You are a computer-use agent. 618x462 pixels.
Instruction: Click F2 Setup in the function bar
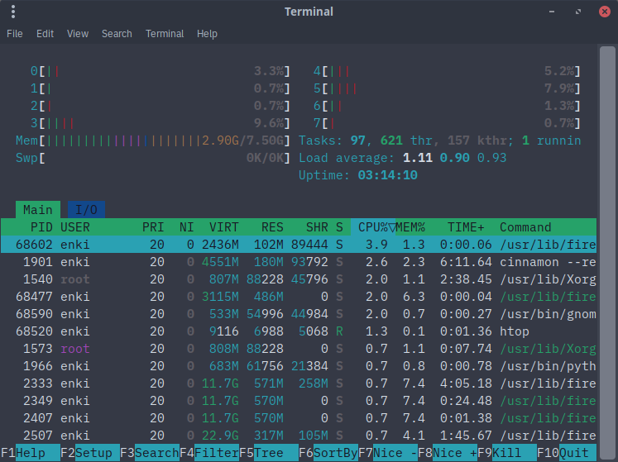click(x=90, y=453)
